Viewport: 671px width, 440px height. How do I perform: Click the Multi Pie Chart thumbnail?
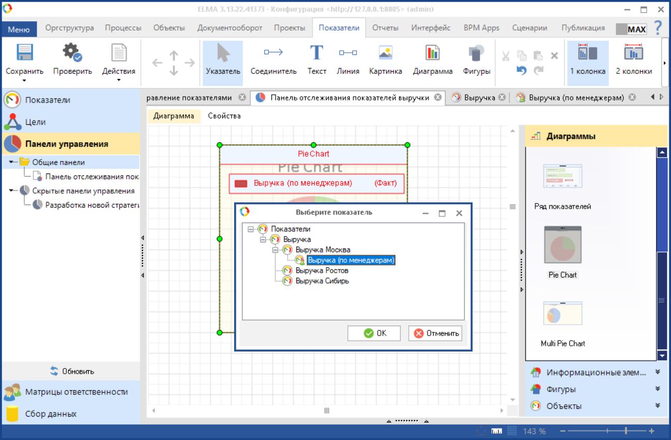(x=563, y=314)
